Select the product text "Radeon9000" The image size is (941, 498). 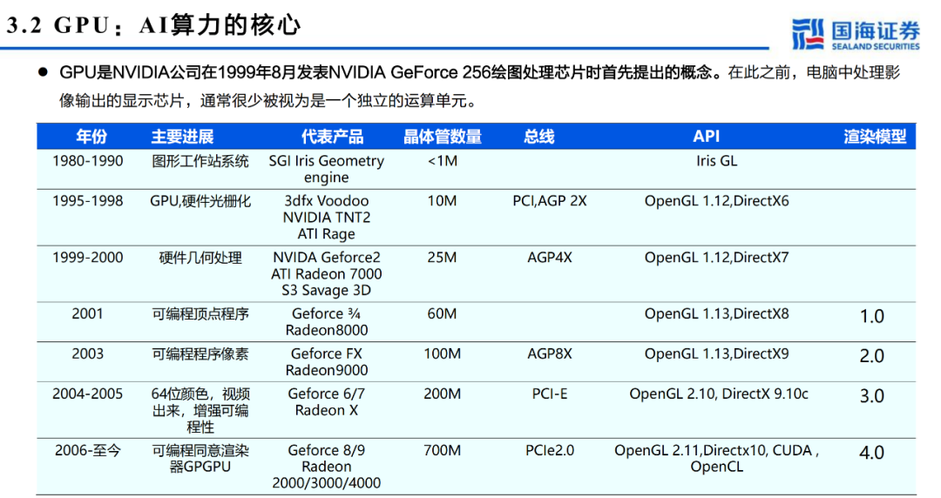click(327, 371)
